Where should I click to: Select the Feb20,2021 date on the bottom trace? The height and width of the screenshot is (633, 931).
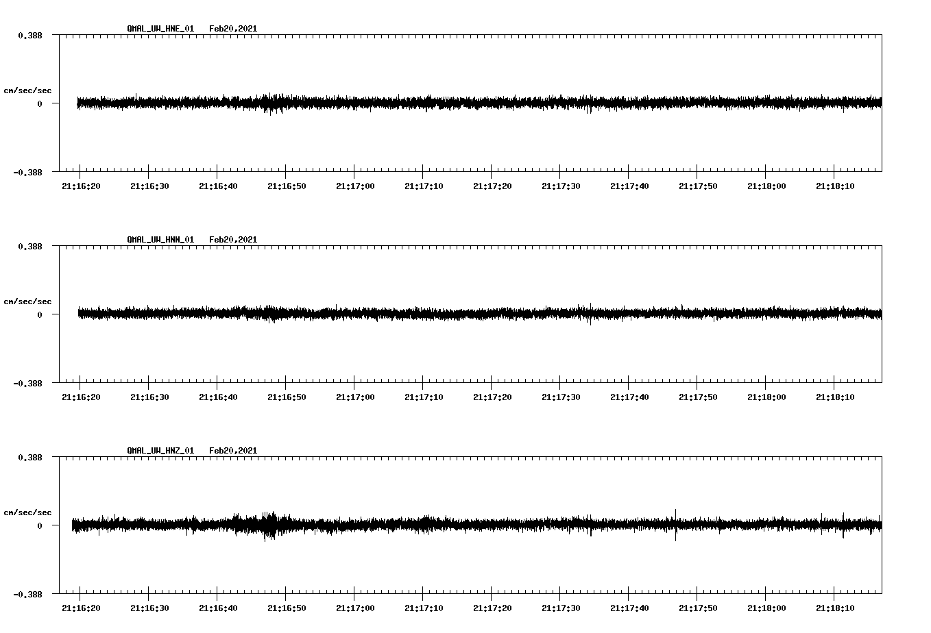click(x=234, y=450)
